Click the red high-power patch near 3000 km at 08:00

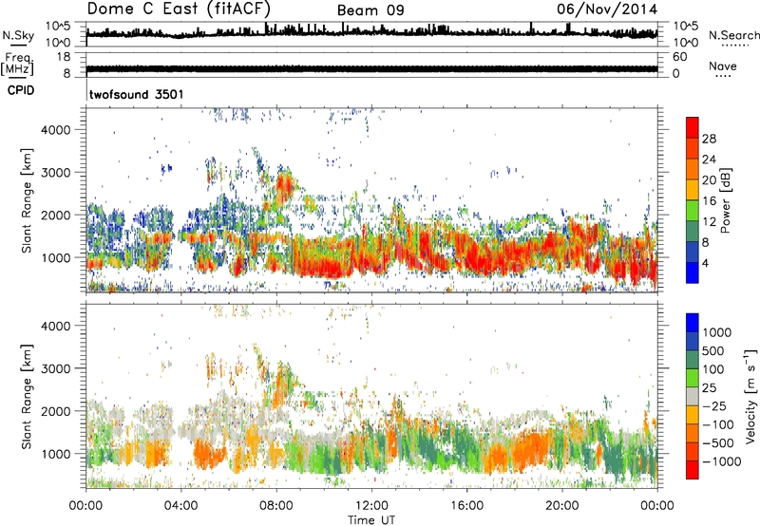(x=284, y=185)
